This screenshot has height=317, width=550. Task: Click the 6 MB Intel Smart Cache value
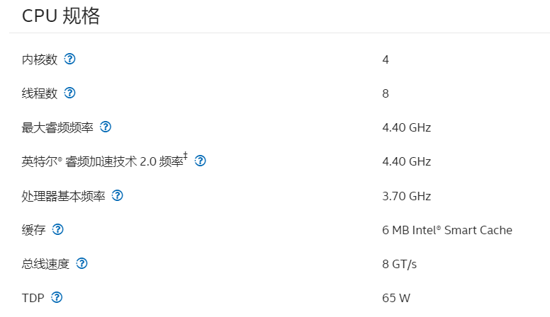coord(447,230)
